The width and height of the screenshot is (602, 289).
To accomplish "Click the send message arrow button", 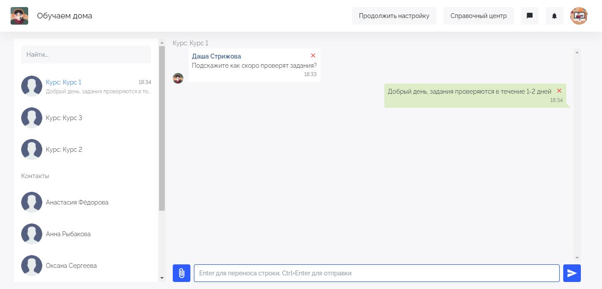I will [x=572, y=273].
